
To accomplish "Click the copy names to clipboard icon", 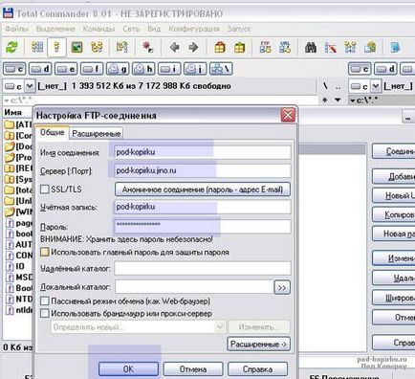I will 370,47.
